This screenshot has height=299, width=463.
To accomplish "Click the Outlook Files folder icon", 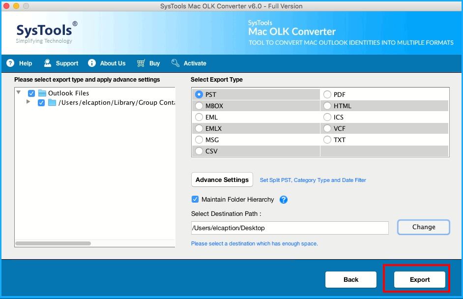I will (42, 93).
